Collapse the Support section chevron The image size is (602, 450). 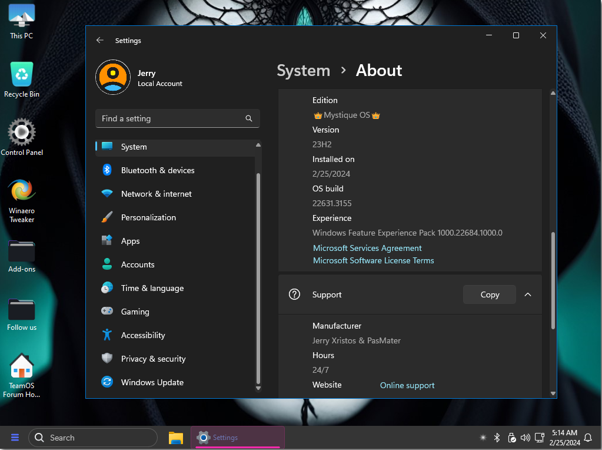tap(528, 295)
